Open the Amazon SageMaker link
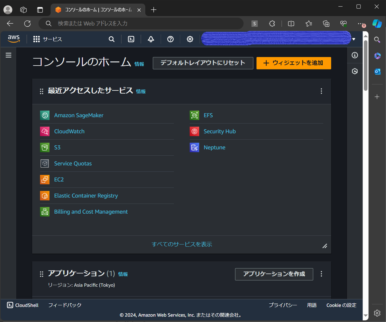Viewport: 386px width, 322px height. pyautogui.click(x=79, y=115)
